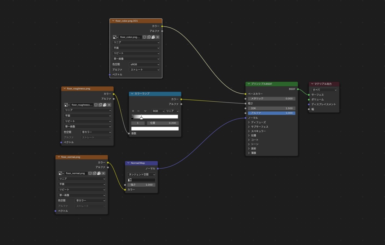
Task: Collapse the Normal/Map node
Action: pos(128,163)
